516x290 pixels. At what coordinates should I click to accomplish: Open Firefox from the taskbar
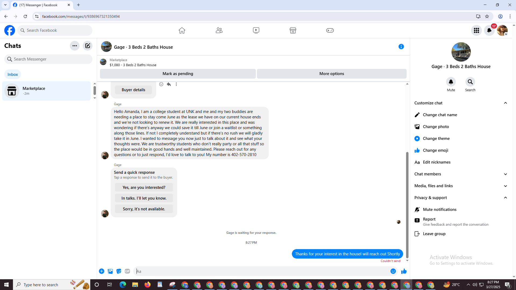coord(148,285)
